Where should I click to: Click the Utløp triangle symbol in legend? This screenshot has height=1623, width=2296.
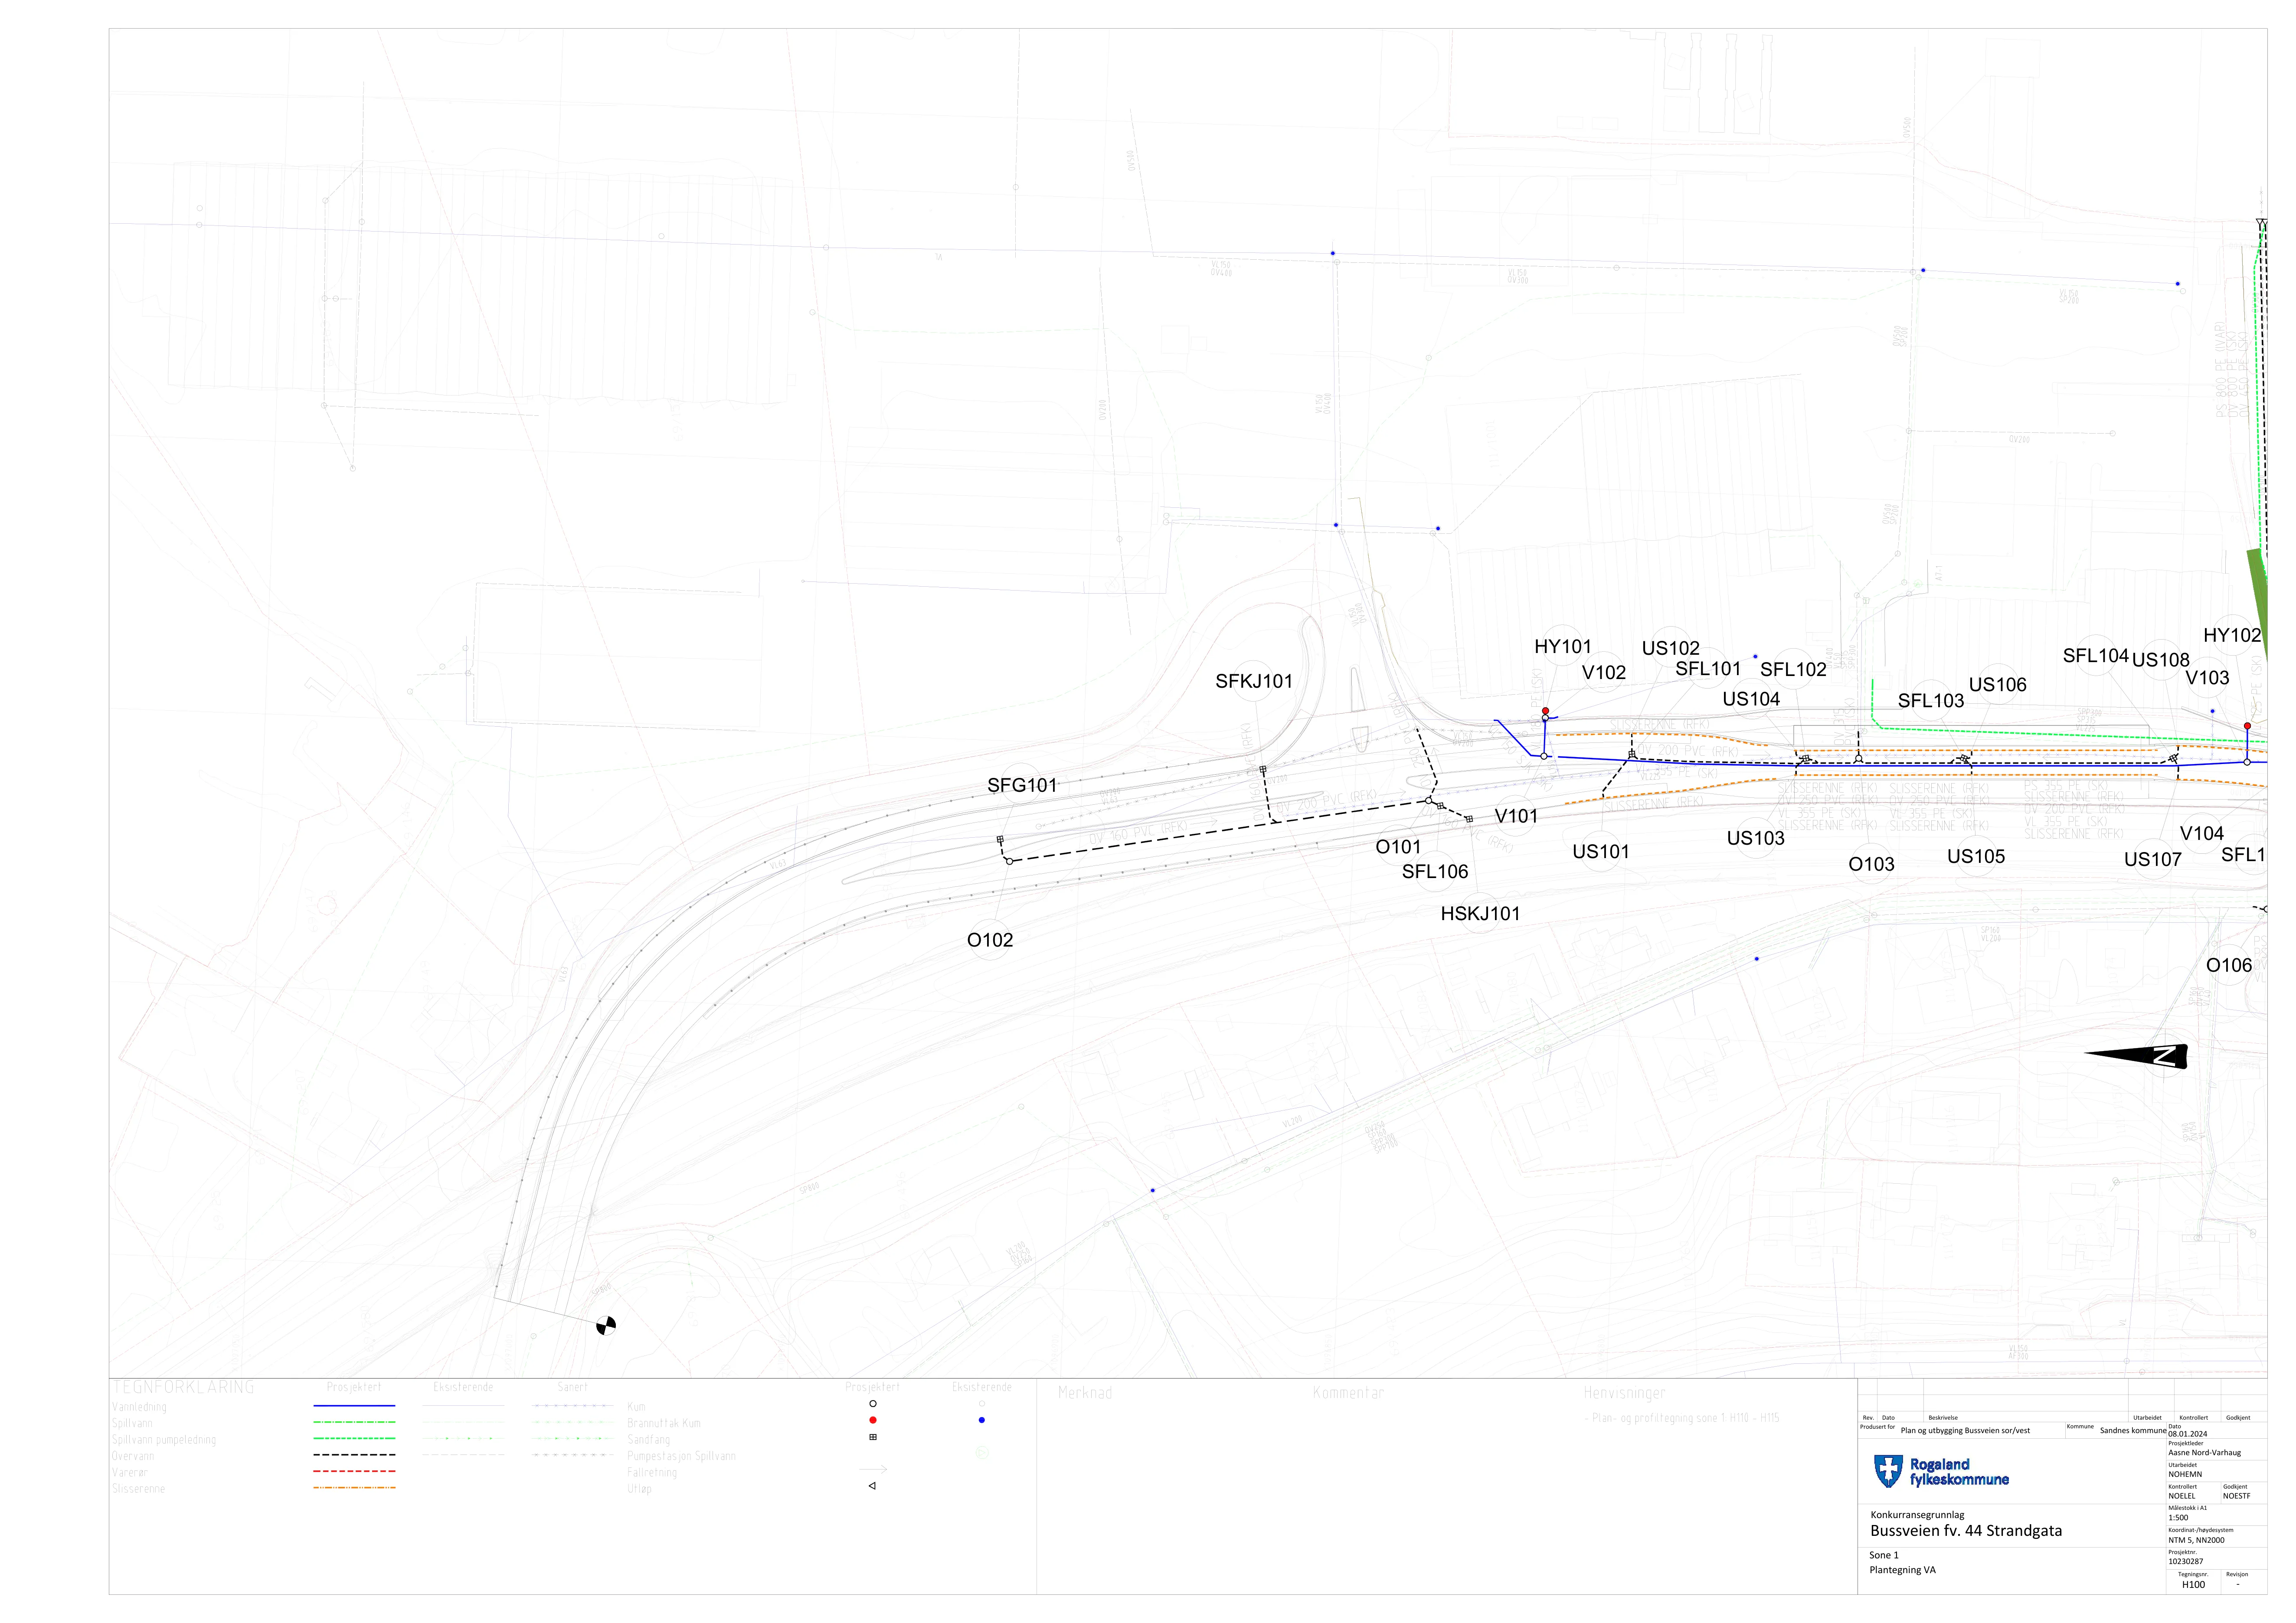tap(872, 1486)
